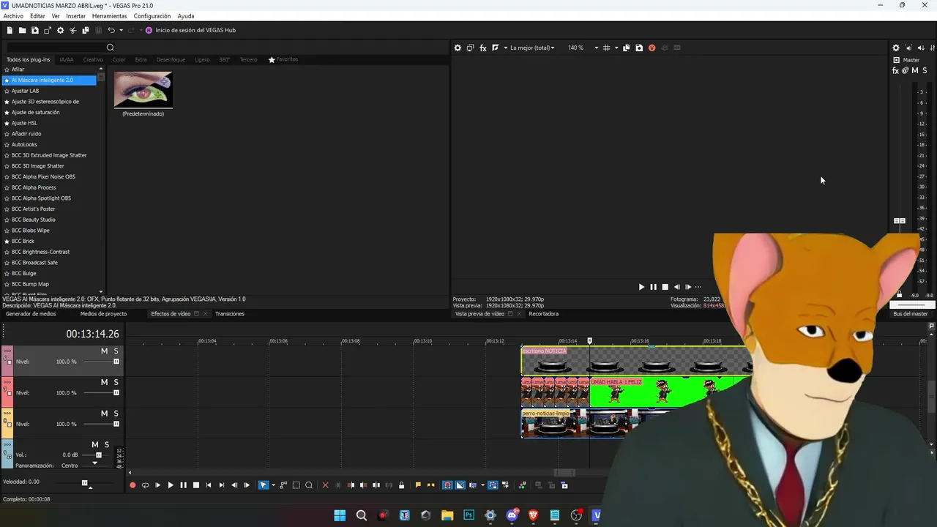
Task: Open the Configuración menu
Action: click(x=152, y=16)
